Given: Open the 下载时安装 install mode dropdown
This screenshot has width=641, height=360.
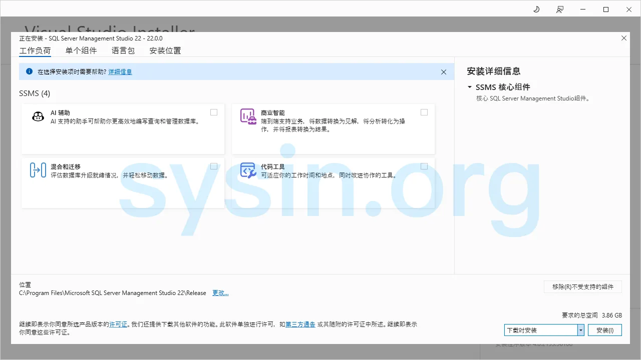Looking at the screenshot, I should pyautogui.click(x=580, y=330).
